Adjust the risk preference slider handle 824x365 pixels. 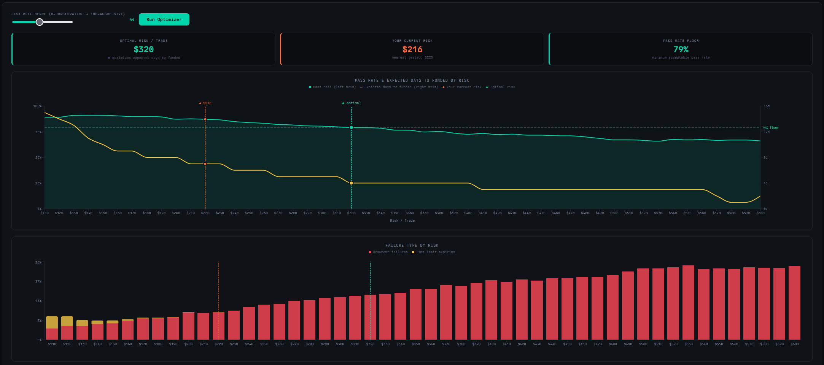coord(39,22)
